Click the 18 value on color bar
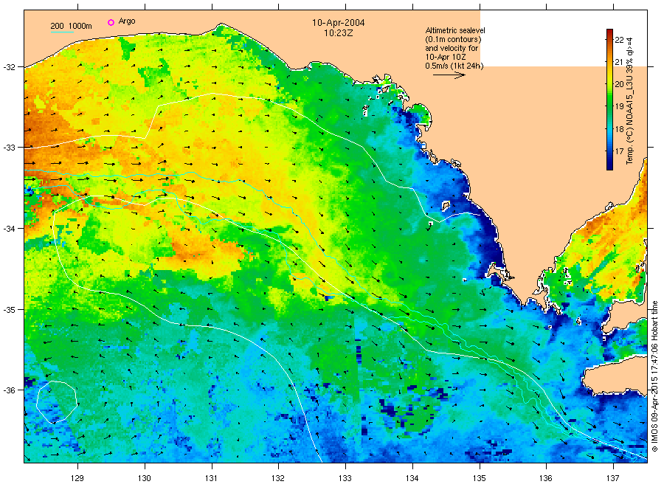Viewport: 664px width, 487px height. (619, 128)
